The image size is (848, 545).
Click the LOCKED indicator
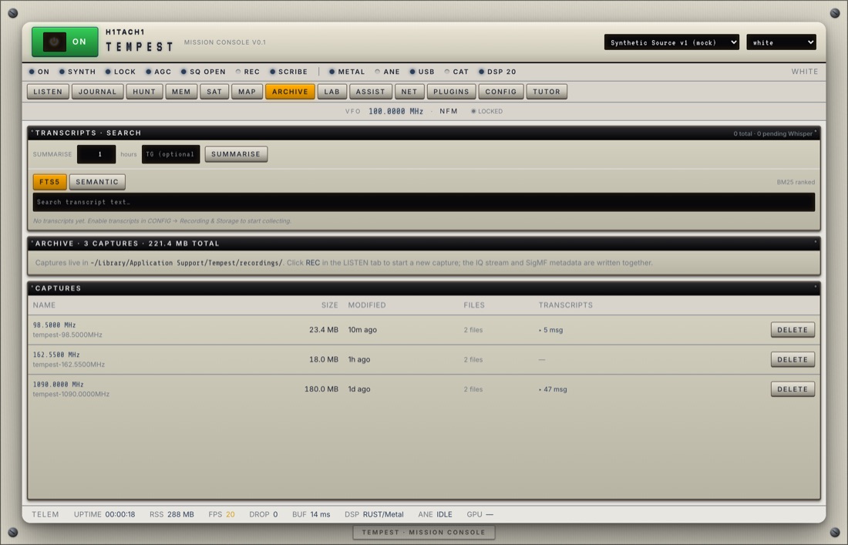(486, 111)
